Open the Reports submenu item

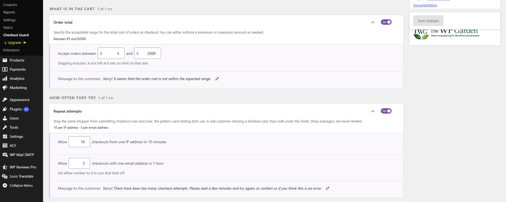click(x=9, y=12)
